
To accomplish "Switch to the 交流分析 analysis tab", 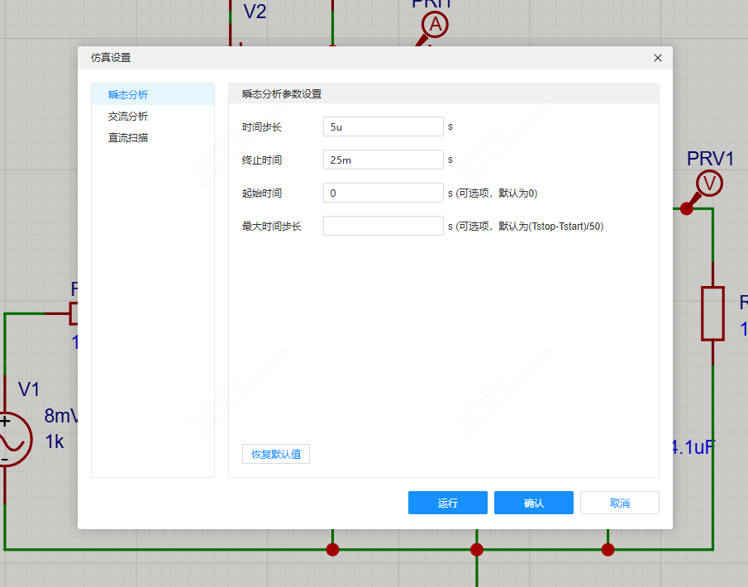I will [x=130, y=116].
